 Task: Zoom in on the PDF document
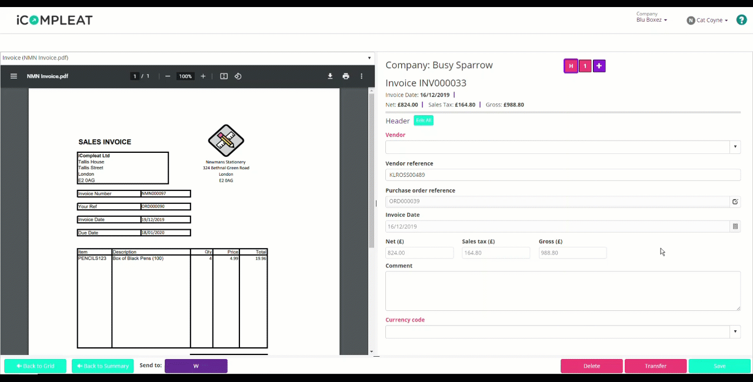click(x=203, y=76)
